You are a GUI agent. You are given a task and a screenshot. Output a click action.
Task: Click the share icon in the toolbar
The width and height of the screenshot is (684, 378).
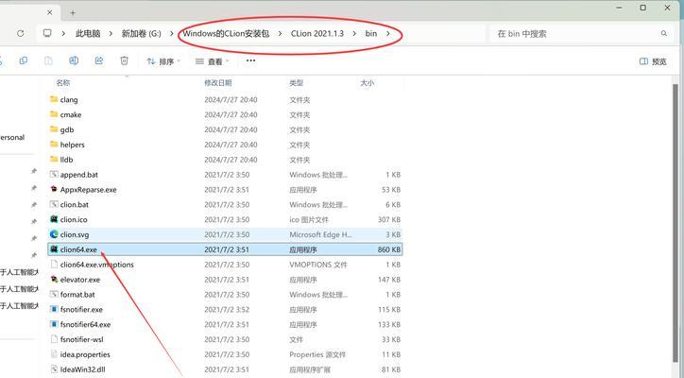pos(99,61)
